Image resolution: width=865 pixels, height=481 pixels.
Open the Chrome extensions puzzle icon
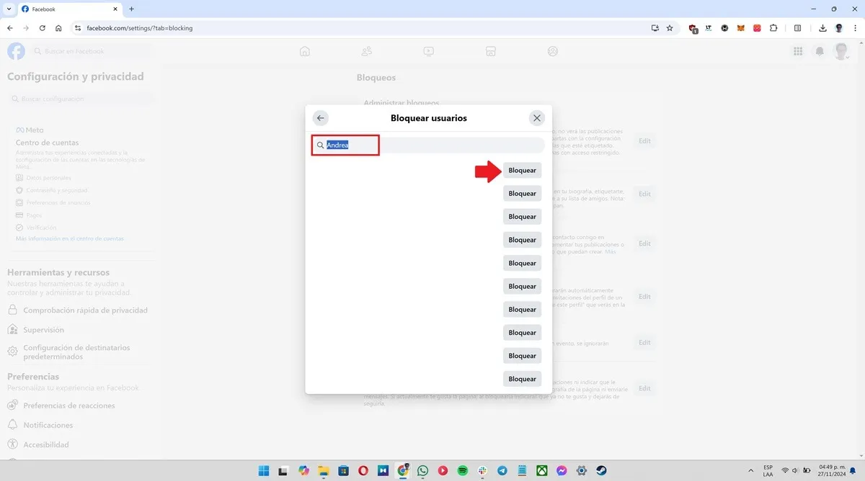pyautogui.click(x=773, y=28)
